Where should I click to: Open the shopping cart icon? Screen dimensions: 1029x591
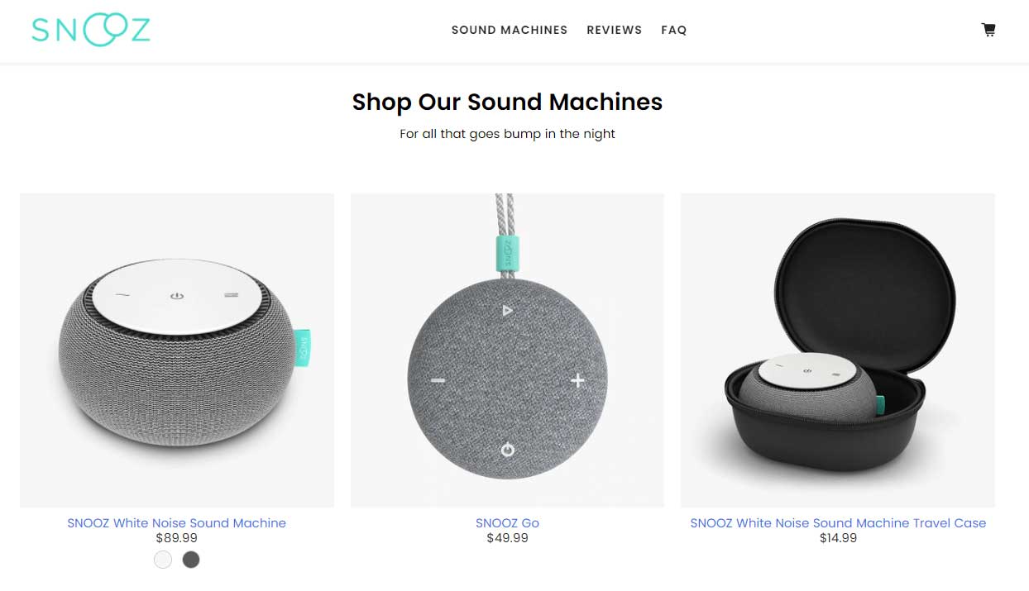[x=988, y=30]
